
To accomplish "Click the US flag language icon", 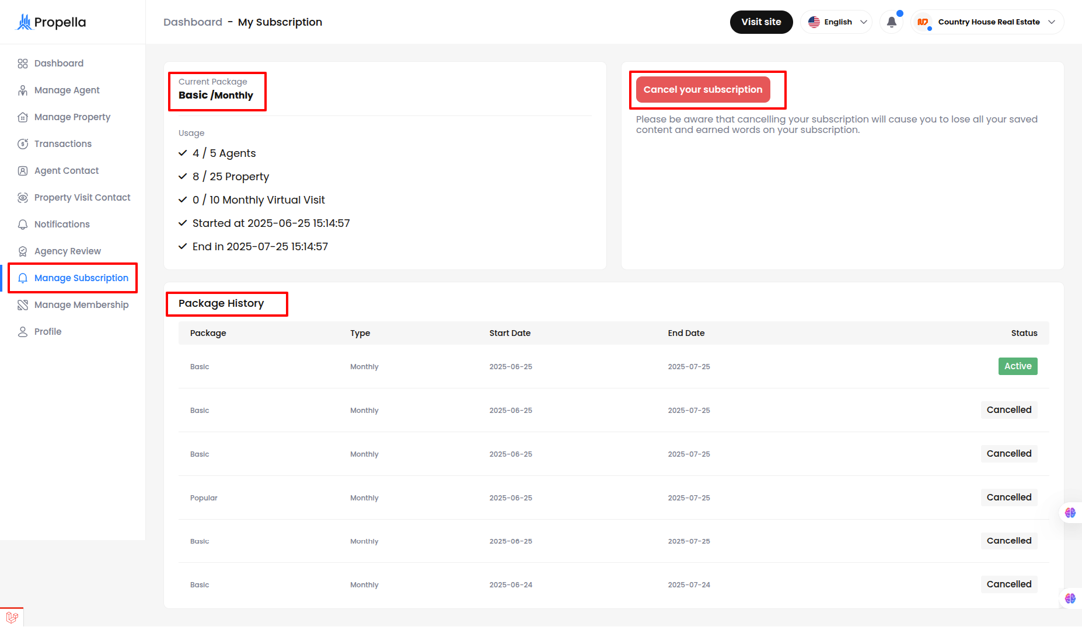I will [814, 22].
